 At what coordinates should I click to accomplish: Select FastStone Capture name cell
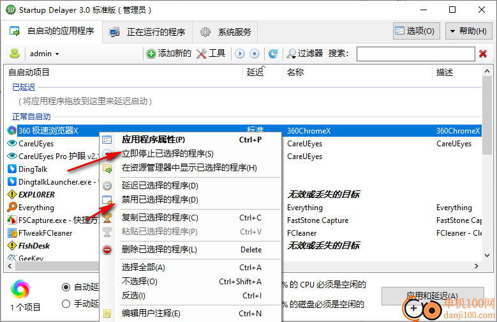click(x=318, y=220)
